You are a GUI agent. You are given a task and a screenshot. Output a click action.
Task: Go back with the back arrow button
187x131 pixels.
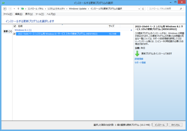5,9
